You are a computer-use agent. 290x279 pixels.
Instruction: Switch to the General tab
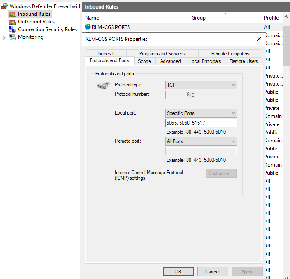(x=106, y=54)
